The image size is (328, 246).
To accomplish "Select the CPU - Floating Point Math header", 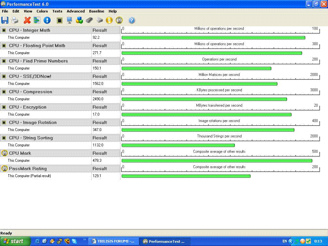I will pyautogui.click(x=37, y=45).
